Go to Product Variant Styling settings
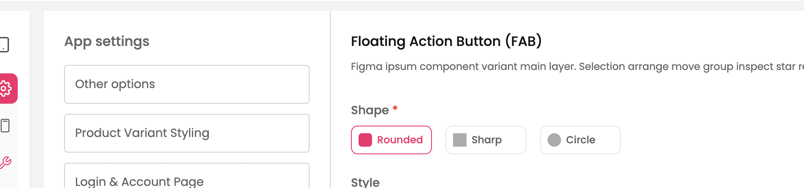The width and height of the screenshot is (804, 188). 187,133
